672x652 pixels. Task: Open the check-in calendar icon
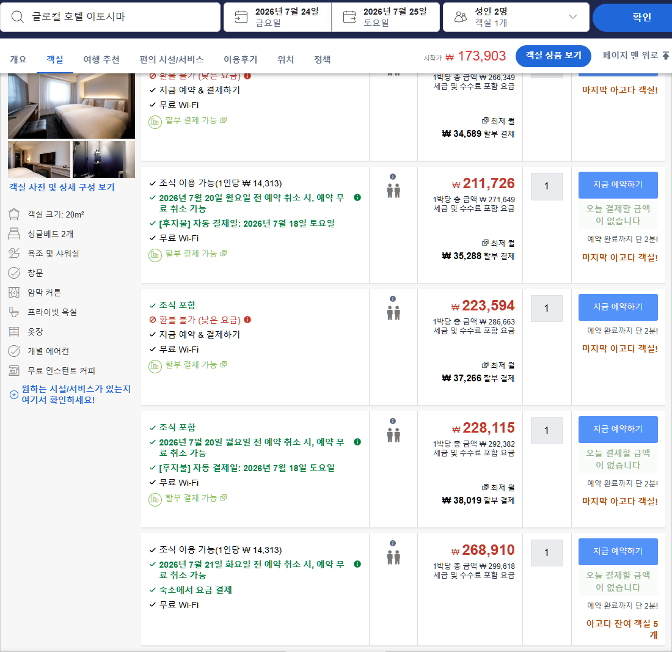(241, 16)
